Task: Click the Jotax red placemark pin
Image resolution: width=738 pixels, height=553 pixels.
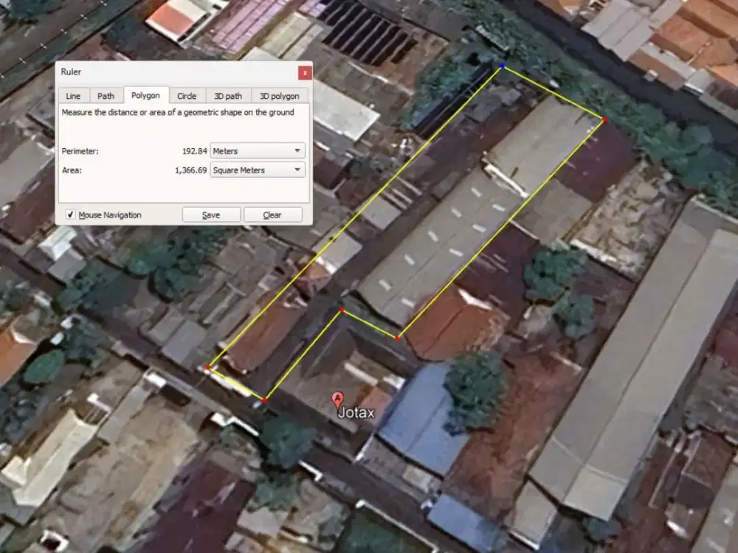Action: (339, 400)
